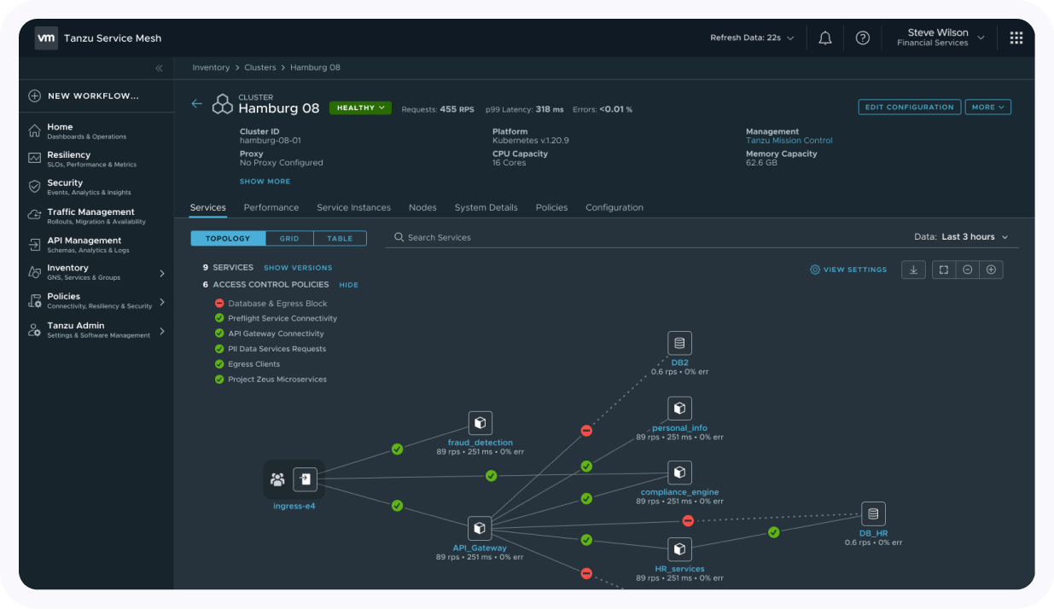Go back using the arrow beside Hamburg 08
The image size is (1054, 609).
pos(197,103)
